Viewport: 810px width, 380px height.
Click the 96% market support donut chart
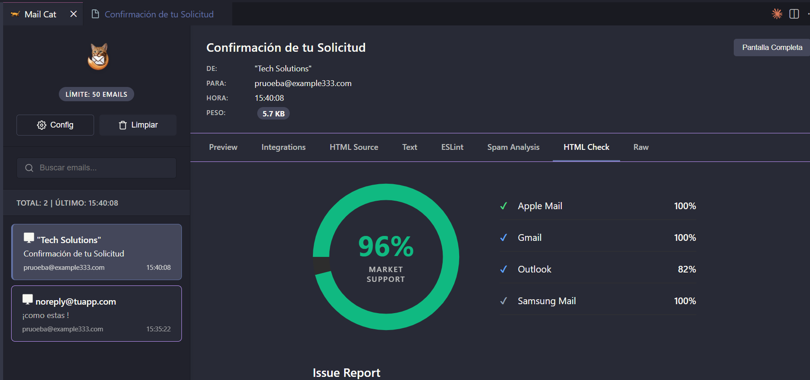386,257
